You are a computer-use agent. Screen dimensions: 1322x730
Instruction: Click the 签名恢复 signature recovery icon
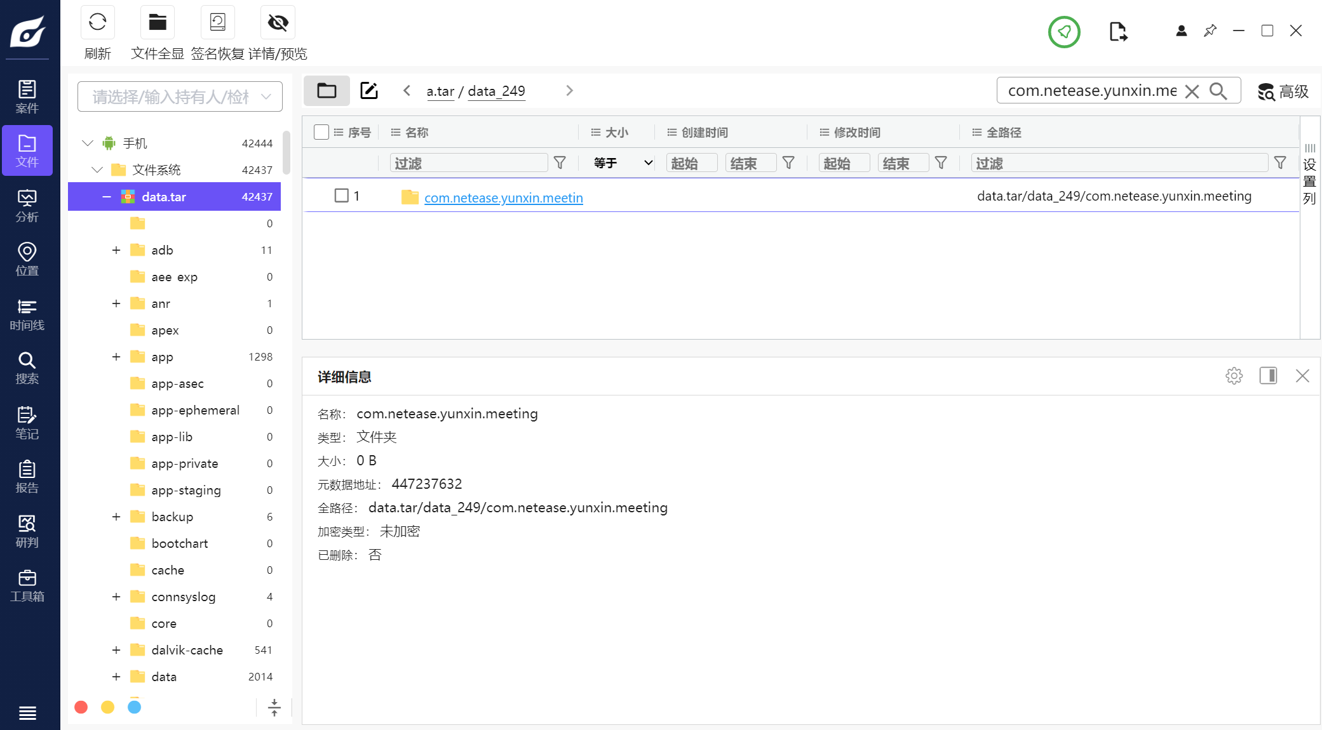pos(217,22)
